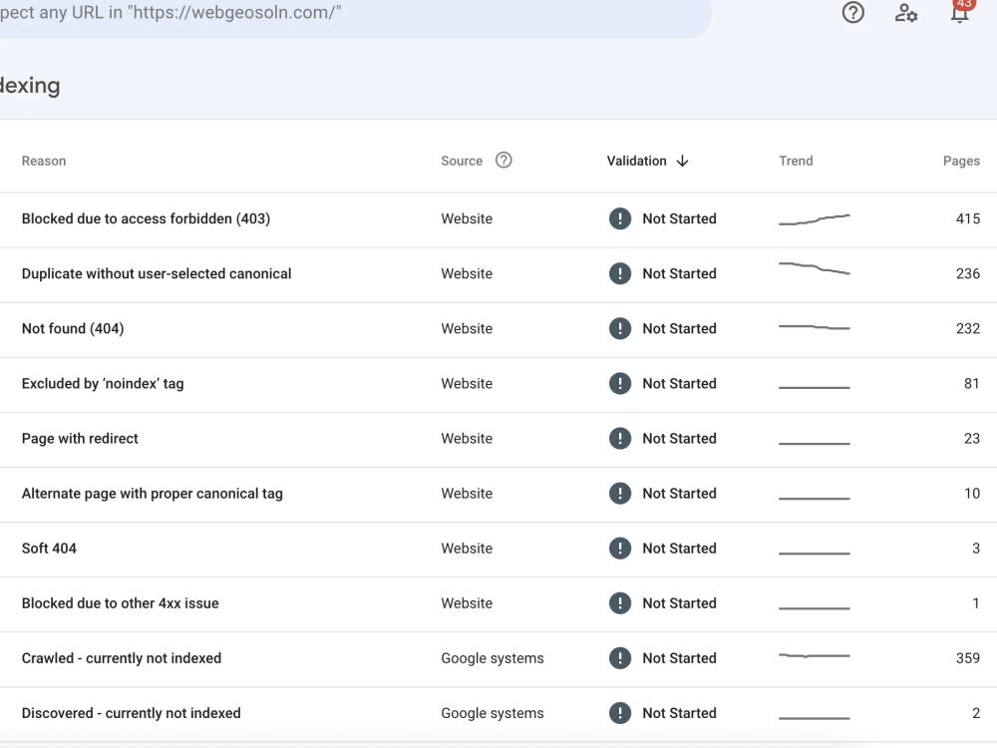Click the page count 359

(968, 658)
